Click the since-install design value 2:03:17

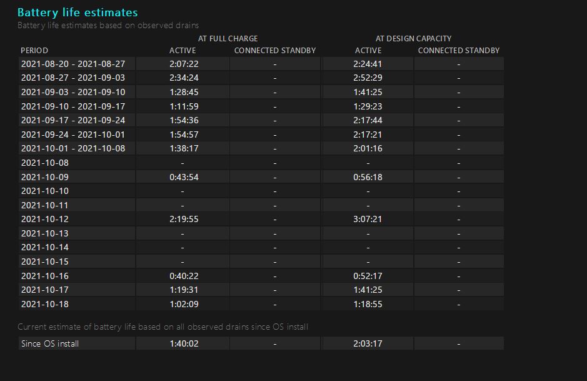[x=368, y=343]
